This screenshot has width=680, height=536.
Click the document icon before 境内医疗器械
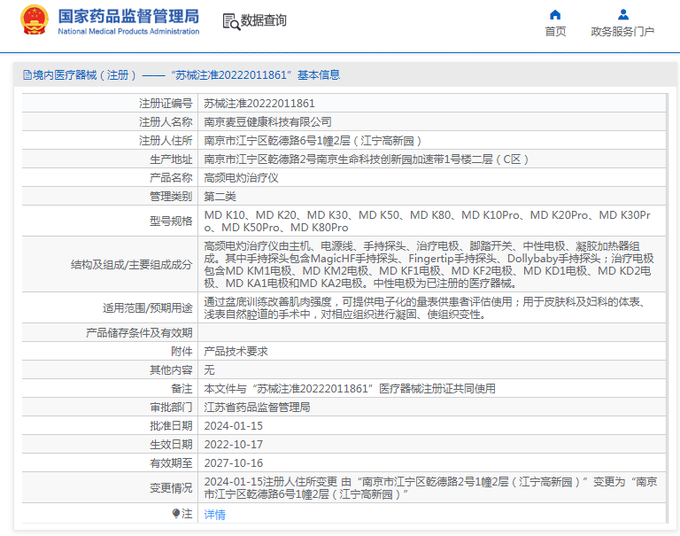pos(27,75)
